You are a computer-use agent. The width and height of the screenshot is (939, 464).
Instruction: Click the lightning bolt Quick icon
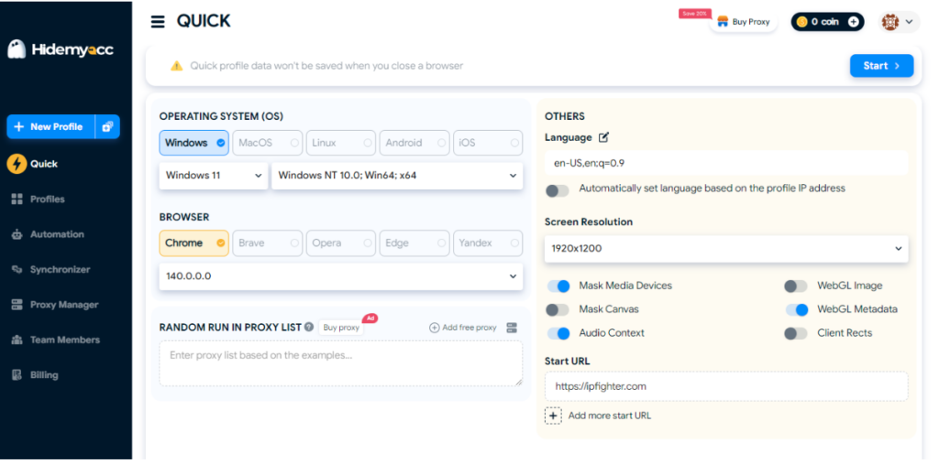click(17, 164)
